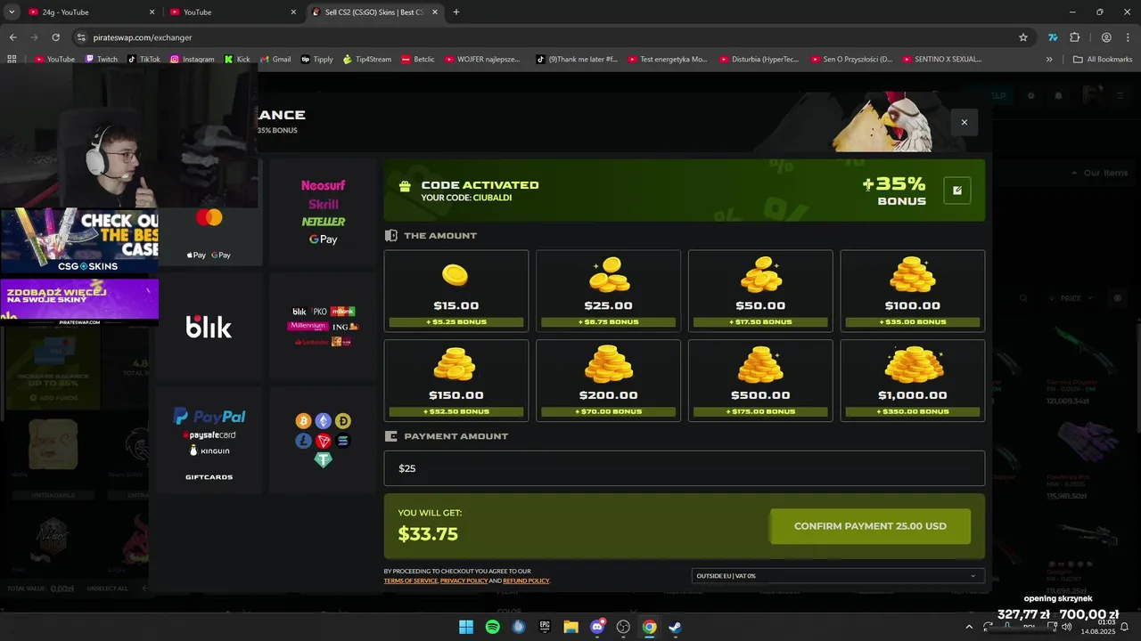
Task: Open the TikTok bookmark
Action: point(144,59)
